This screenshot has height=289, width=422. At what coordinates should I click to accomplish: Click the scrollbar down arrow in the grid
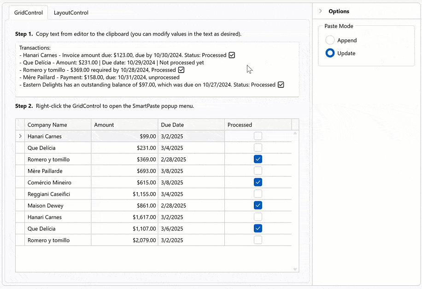(294, 269)
